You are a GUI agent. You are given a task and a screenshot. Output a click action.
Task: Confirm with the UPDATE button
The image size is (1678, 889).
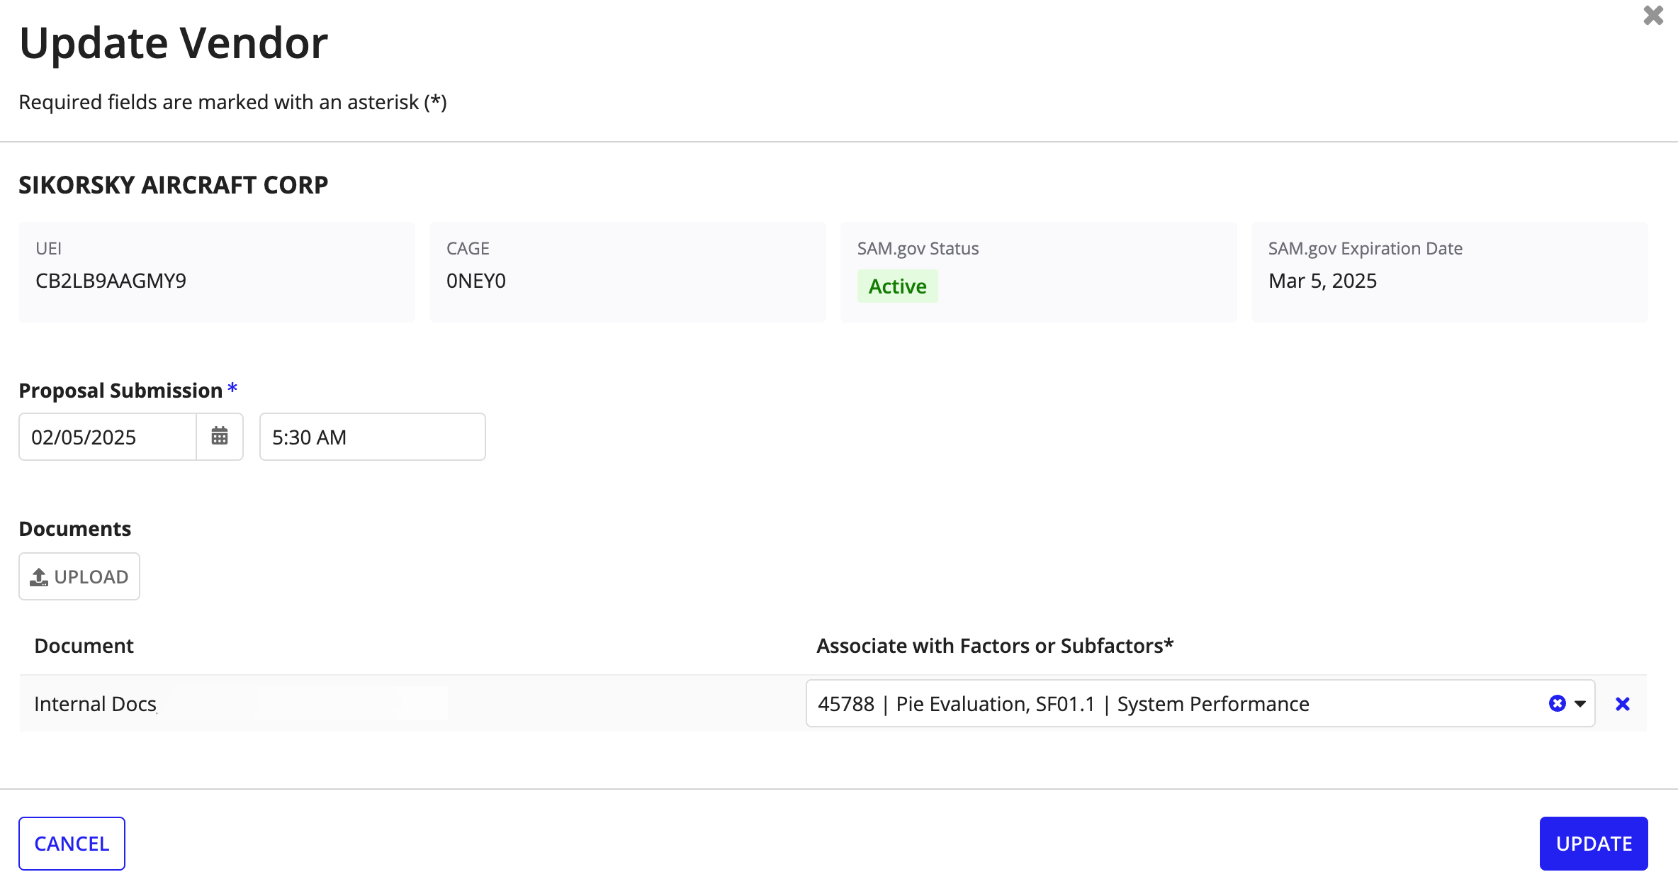pyautogui.click(x=1594, y=844)
